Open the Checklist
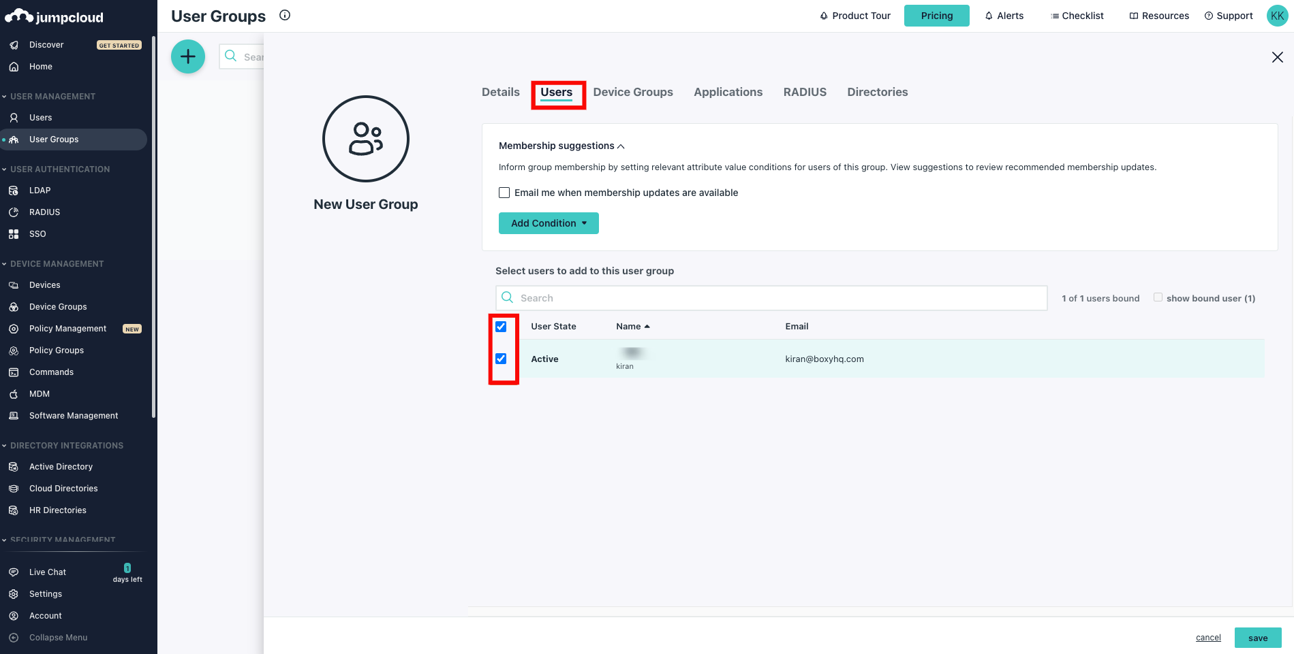 pos(1077,16)
